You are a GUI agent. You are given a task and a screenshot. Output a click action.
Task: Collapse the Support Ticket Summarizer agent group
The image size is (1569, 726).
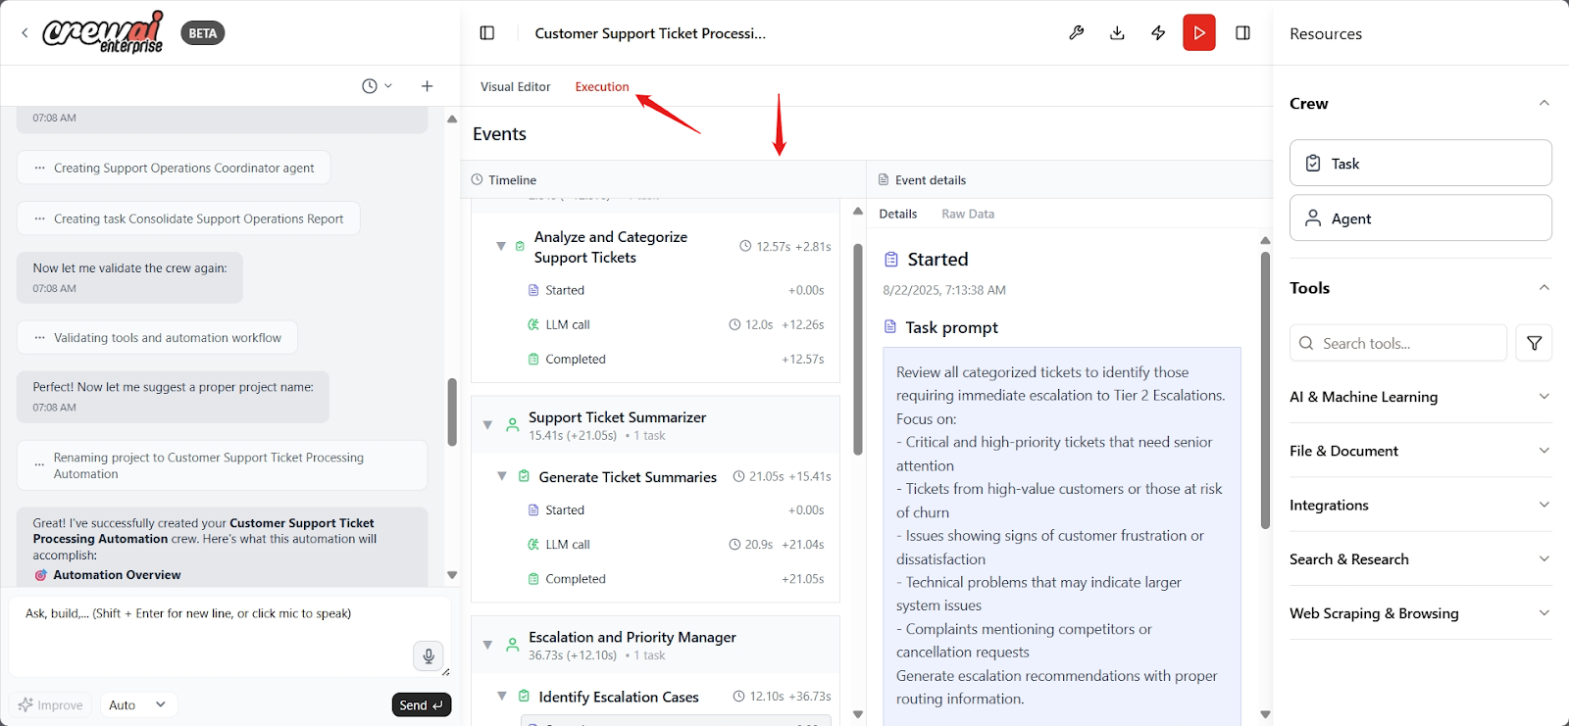pyautogui.click(x=488, y=425)
